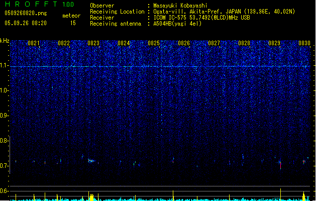Click the meteor echo near 0830
316x201 pixels.
[304, 161]
